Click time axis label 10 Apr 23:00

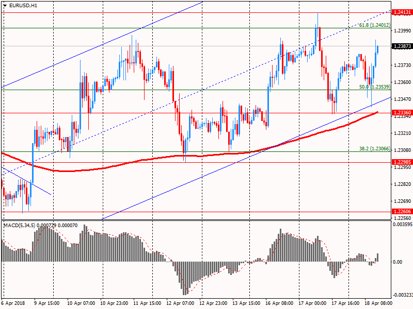pos(114,303)
